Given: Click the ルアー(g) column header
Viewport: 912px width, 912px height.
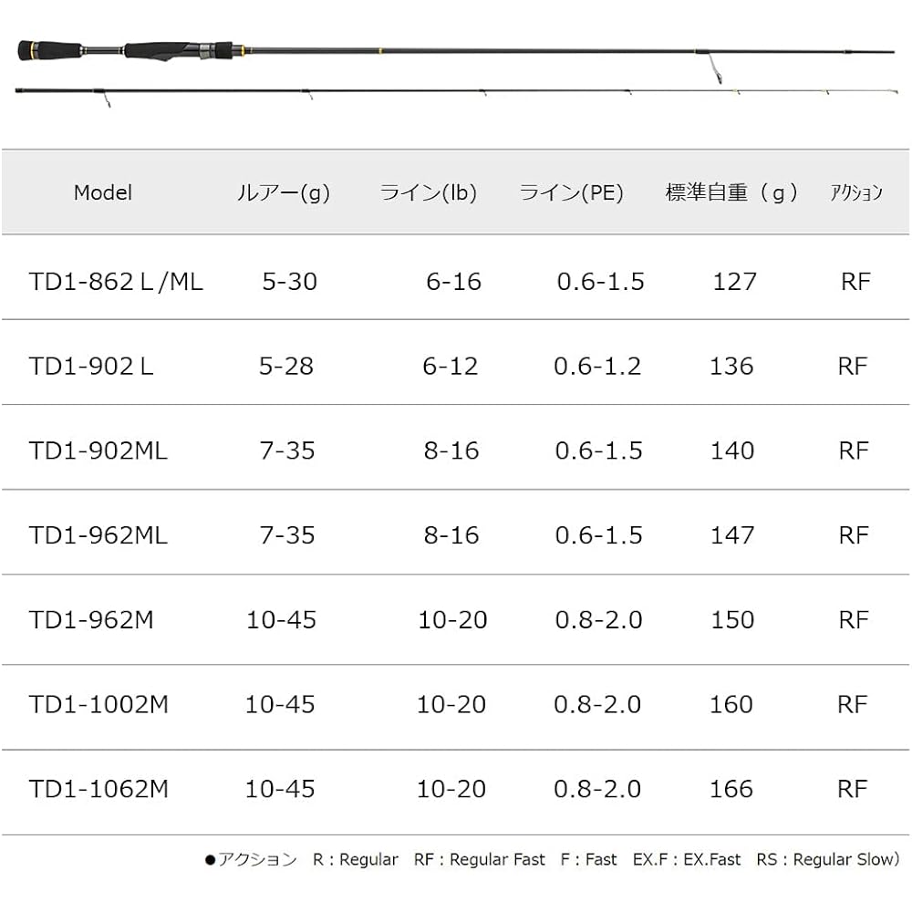Looking at the screenshot, I should point(284,192).
